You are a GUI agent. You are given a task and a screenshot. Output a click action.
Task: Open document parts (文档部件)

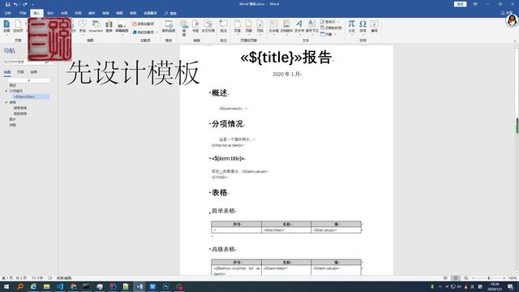pos(286,27)
